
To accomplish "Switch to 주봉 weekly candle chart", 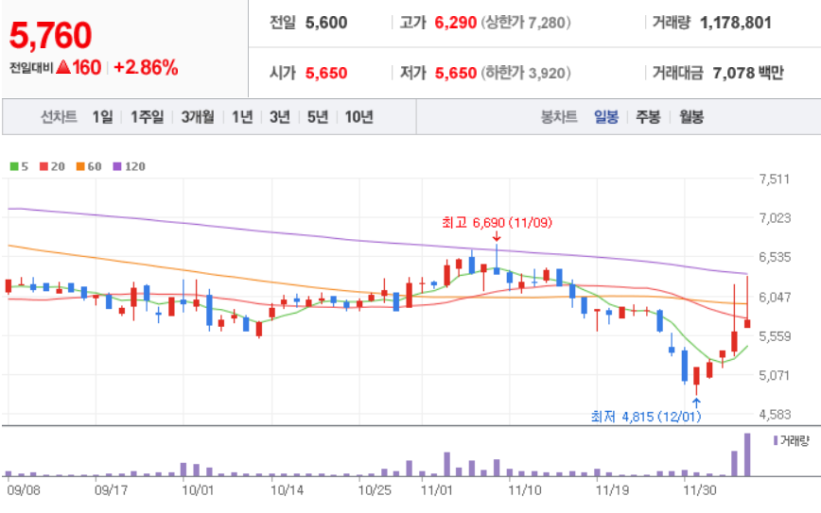I will click(648, 116).
